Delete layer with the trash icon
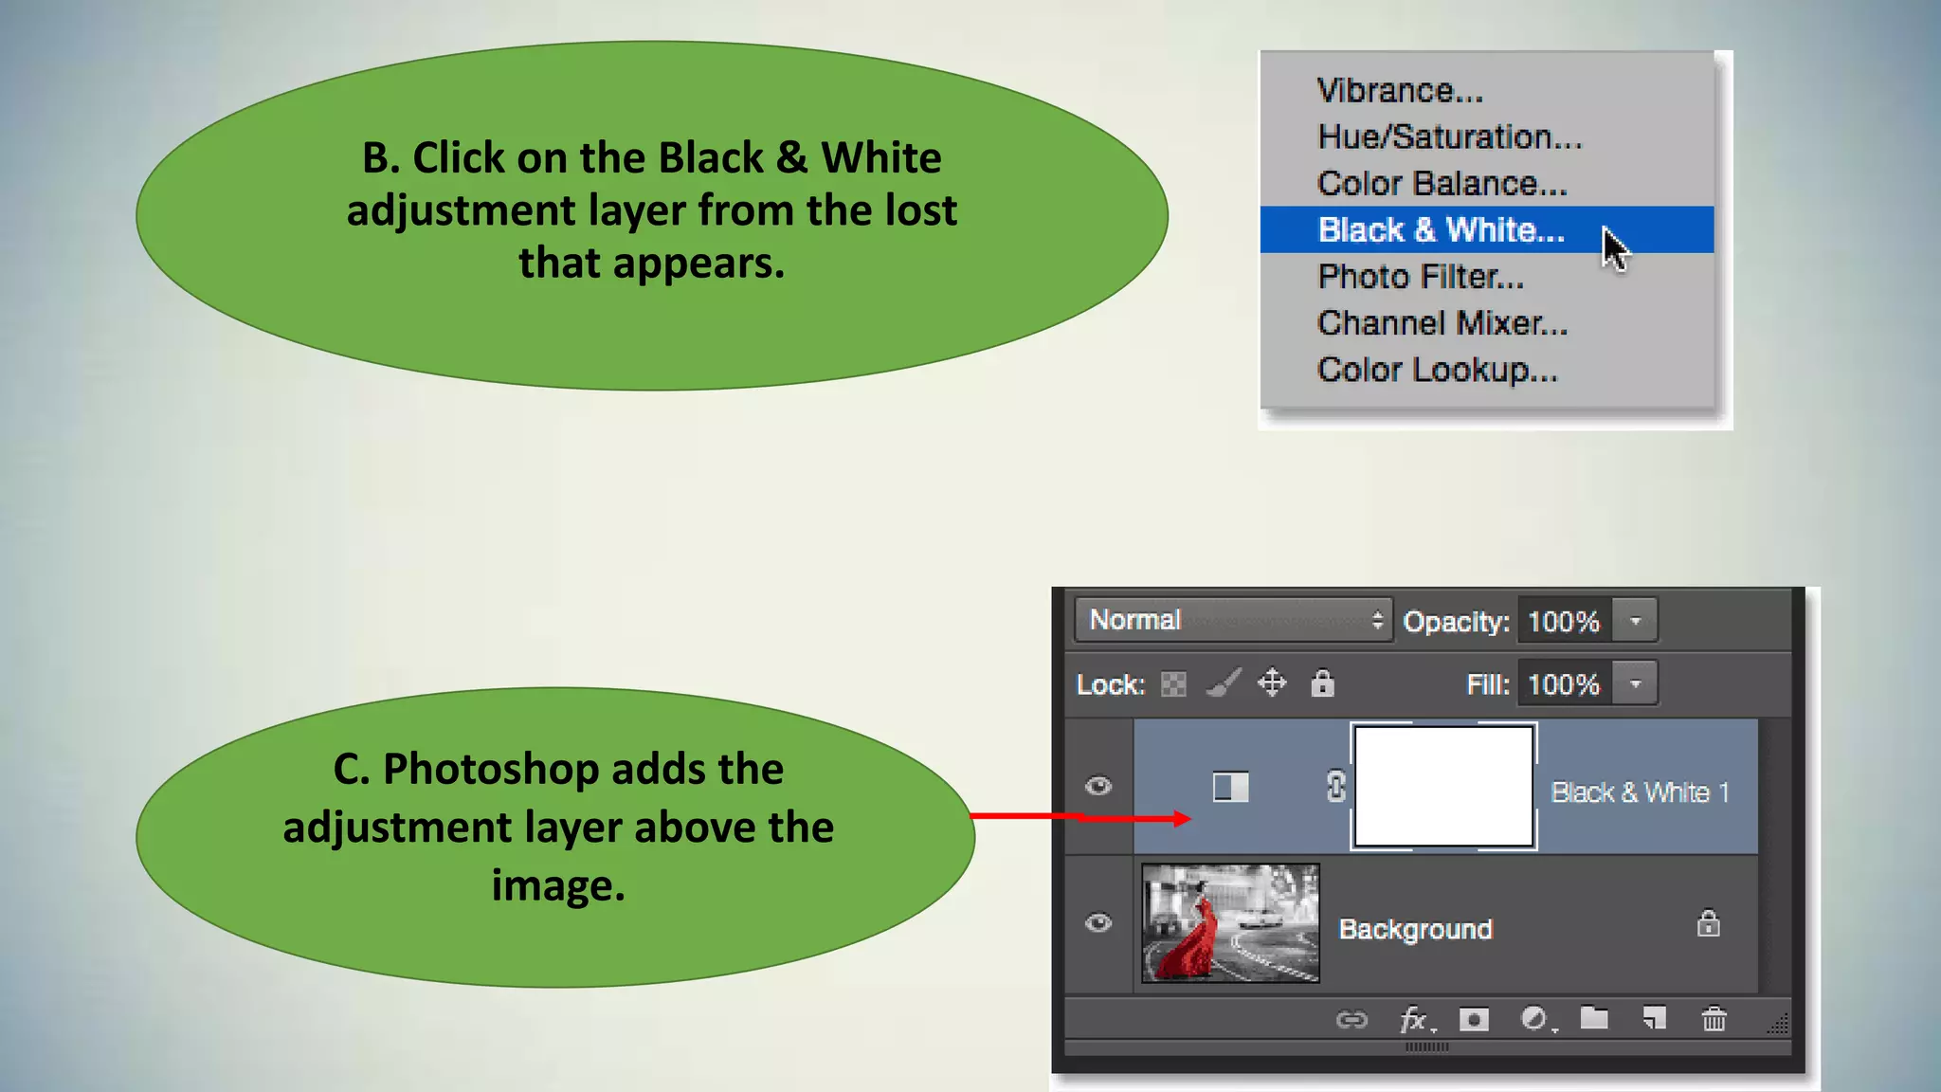The height and width of the screenshot is (1092, 1941). pyautogui.click(x=1714, y=1020)
